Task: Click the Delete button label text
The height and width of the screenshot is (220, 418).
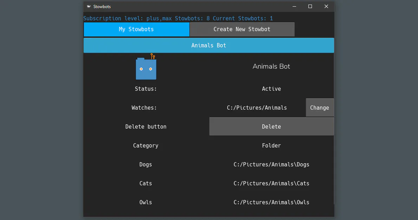Action: tap(146, 126)
